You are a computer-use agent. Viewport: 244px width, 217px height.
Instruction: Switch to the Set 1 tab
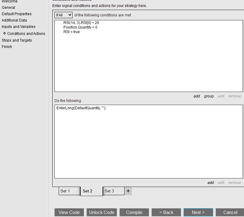click(x=70, y=191)
